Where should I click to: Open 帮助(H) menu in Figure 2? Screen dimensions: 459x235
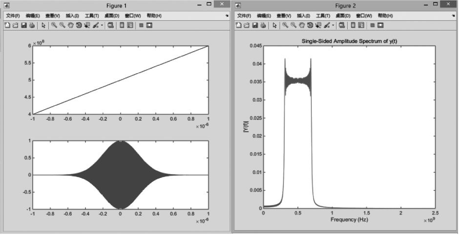(385, 16)
